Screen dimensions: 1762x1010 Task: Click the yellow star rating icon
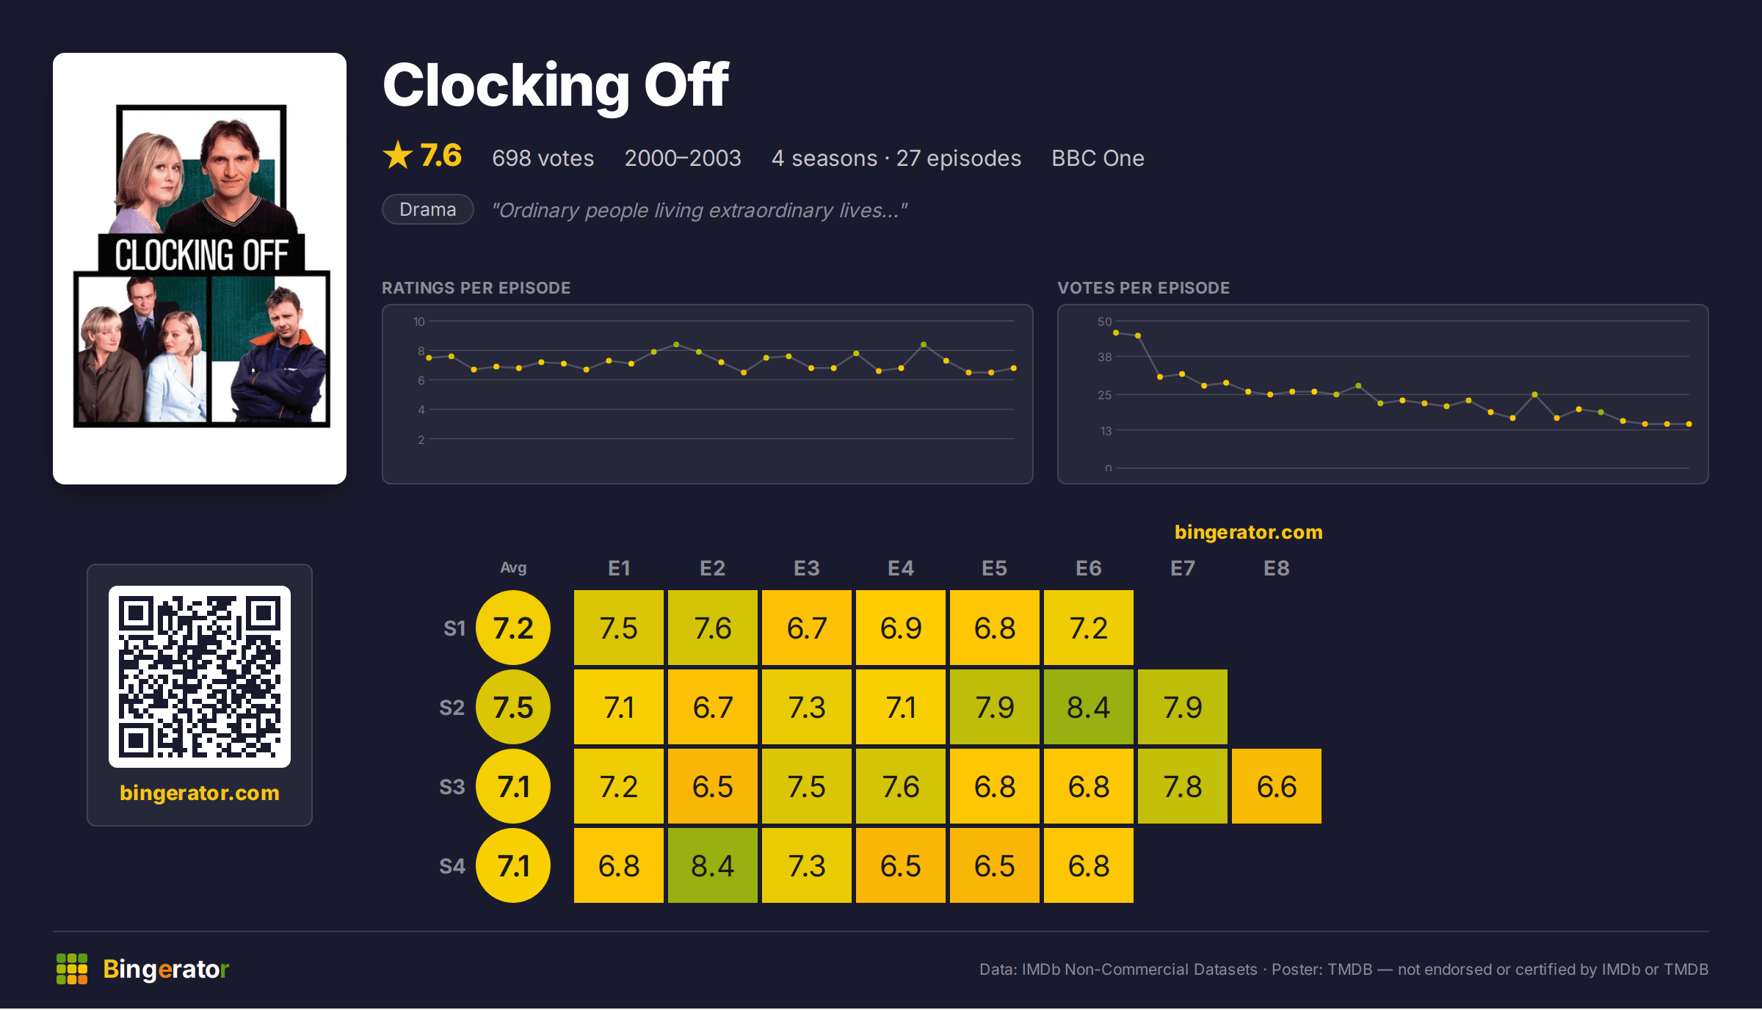tap(398, 156)
